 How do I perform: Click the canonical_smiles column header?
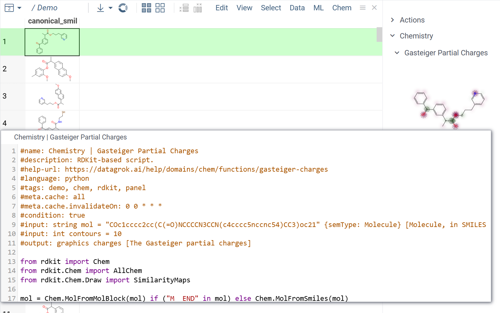52,21
